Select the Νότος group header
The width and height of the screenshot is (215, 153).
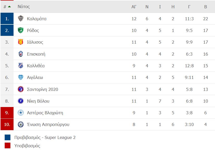point(24,6)
